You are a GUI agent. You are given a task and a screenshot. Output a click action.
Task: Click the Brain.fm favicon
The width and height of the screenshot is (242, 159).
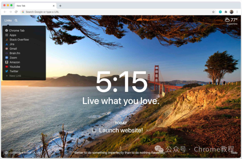7,53
